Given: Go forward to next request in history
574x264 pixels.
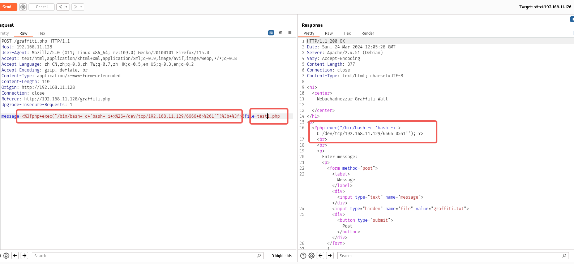Looking at the screenshot, I should (x=75, y=7).
